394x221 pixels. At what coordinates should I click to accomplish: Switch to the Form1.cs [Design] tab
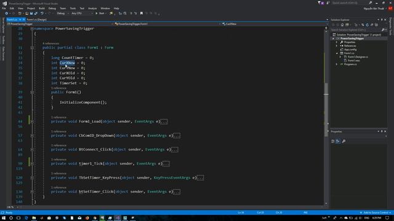[x=37, y=19]
